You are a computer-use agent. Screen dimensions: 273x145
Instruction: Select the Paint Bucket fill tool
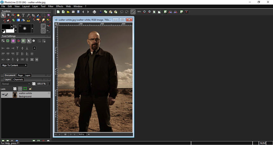[x=23, y=20]
